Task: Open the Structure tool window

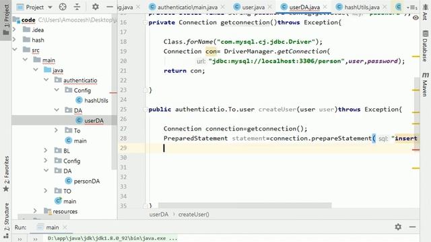Action: [6, 220]
